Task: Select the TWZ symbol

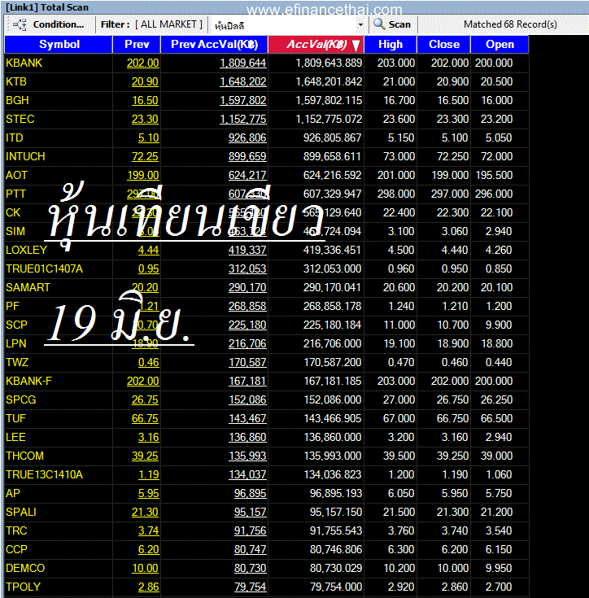Action: 17,362
